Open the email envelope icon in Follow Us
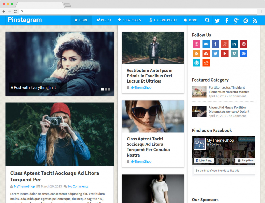Image resolution: width=265 pixels, height=203 pixels. [x=206, y=44]
